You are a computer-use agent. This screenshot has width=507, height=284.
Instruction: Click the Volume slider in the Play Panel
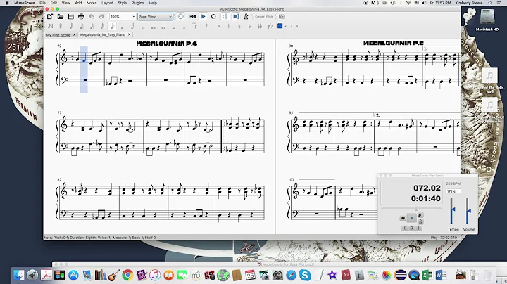tap(468, 210)
